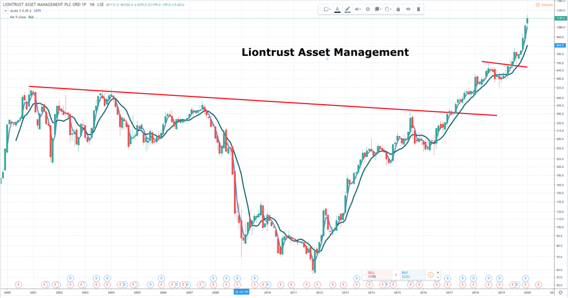Click the rightmost earnings E marker after 2020

click(x=538, y=285)
